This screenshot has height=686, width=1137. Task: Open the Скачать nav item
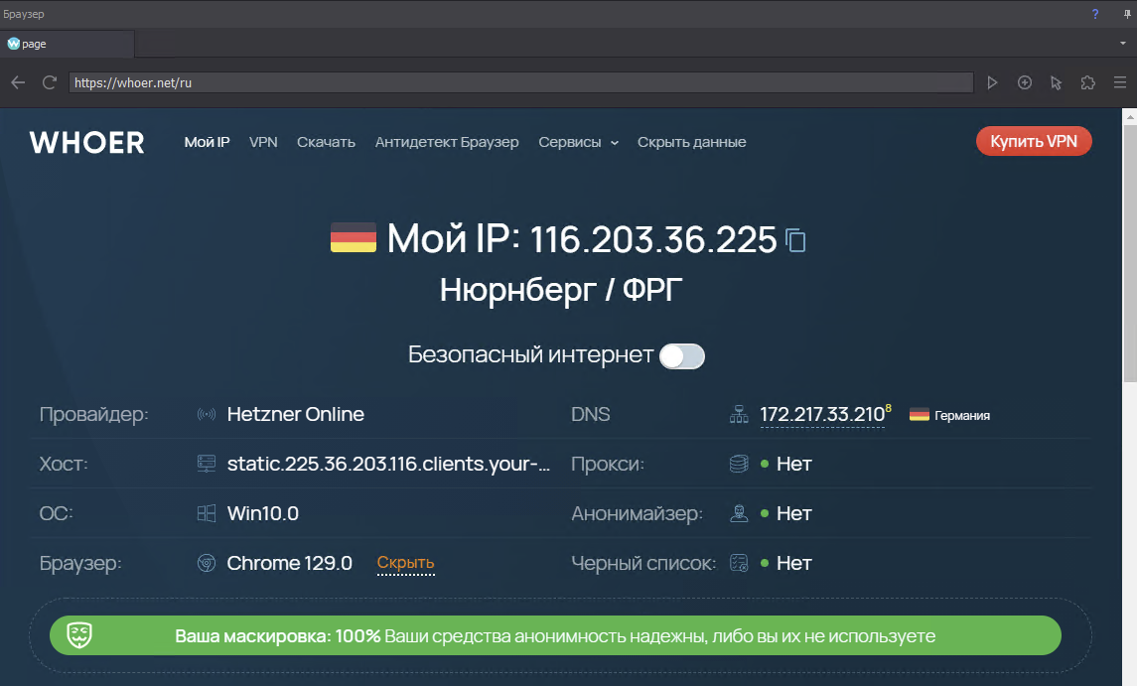point(326,142)
